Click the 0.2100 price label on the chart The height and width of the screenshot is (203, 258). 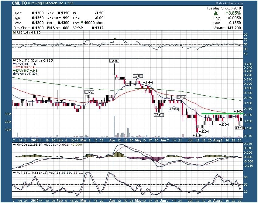click(x=138, y=76)
